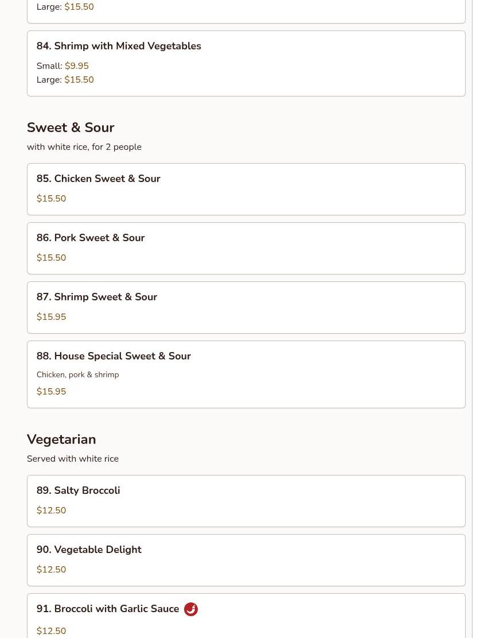This screenshot has height=638, width=484.
Task: Open 88. House Special Sweet & Sour
Action: coord(114,356)
